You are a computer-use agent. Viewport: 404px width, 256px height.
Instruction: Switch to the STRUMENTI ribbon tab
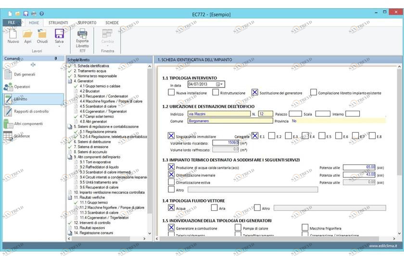(x=58, y=23)
